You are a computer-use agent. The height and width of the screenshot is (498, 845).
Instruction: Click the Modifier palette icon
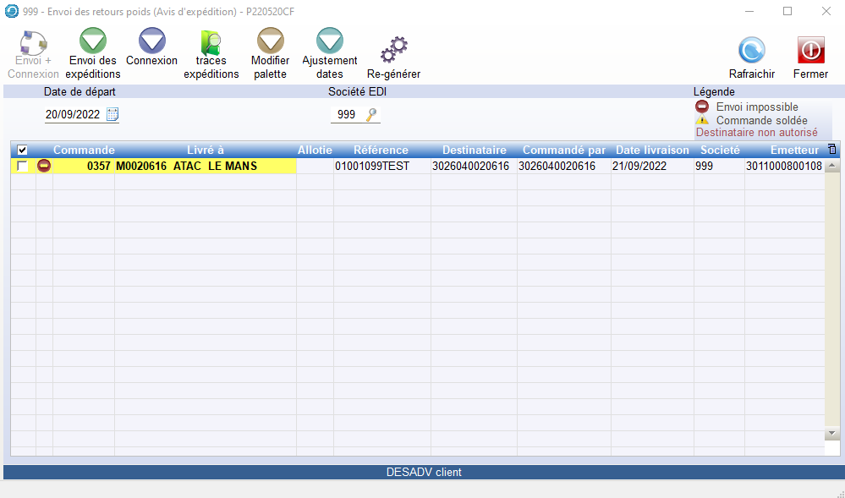270,41
